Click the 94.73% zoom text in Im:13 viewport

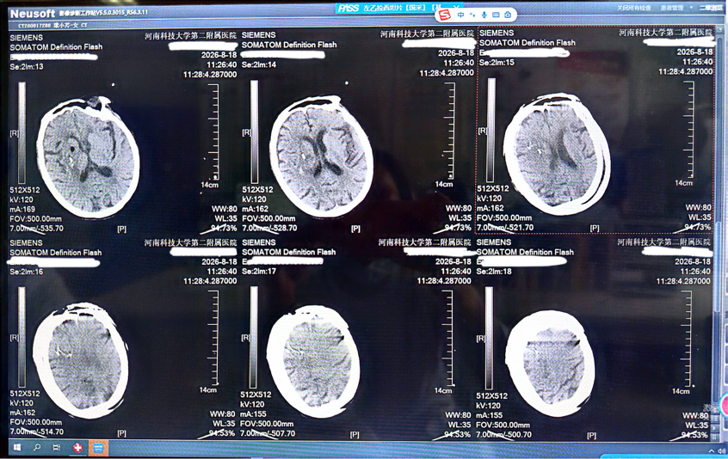pos(222,228)
